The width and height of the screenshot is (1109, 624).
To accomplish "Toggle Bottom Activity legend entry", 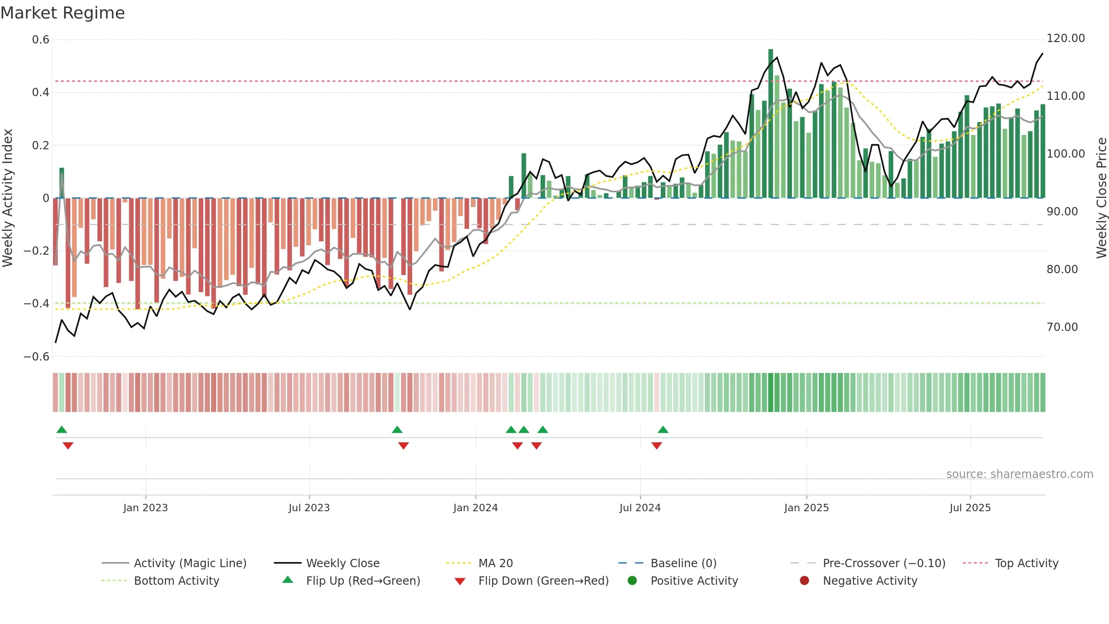I will [x=160, y=581].
